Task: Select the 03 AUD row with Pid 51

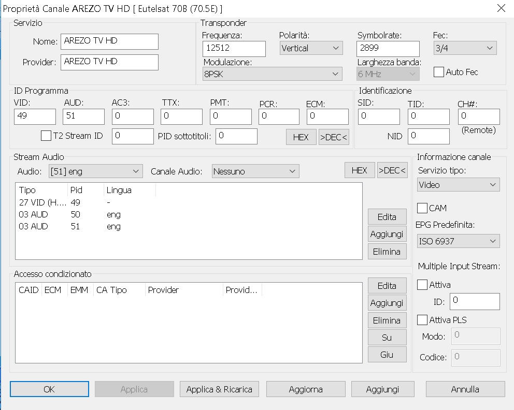Action: (x=189, y=226)
